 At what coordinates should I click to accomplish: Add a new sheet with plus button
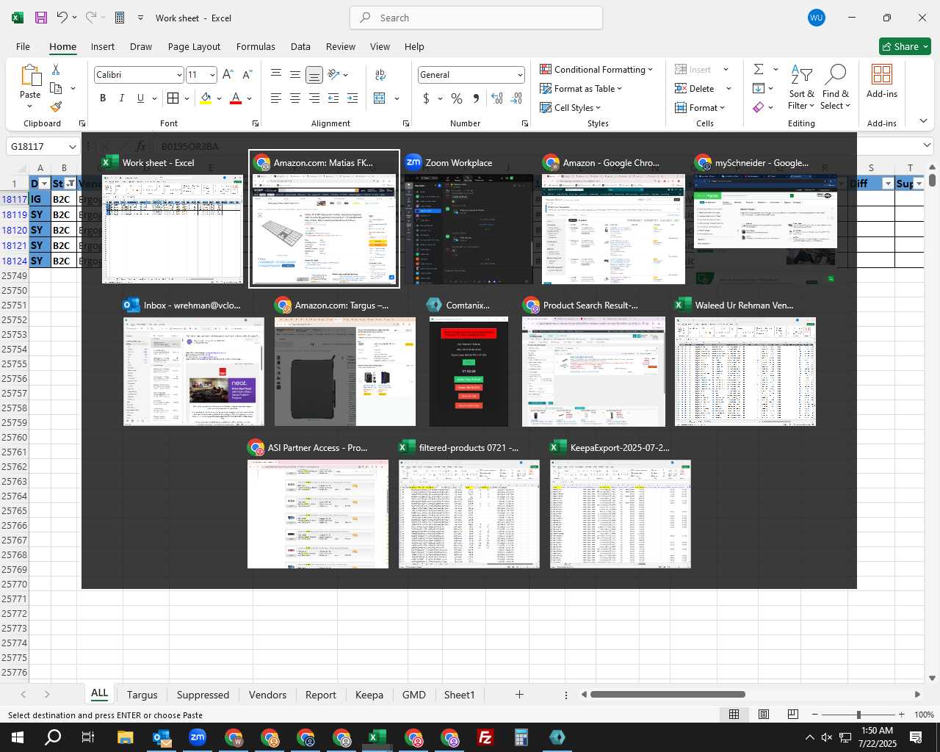(x=519, y=695)
